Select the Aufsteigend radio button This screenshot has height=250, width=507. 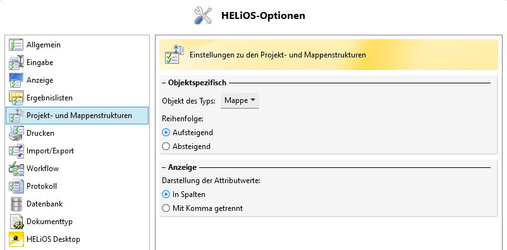tap(166, 133)
